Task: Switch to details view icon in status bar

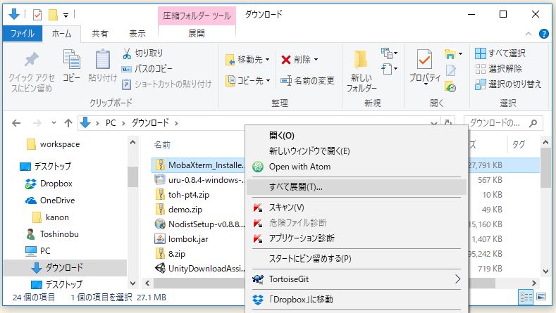Action: click(526, 297)
